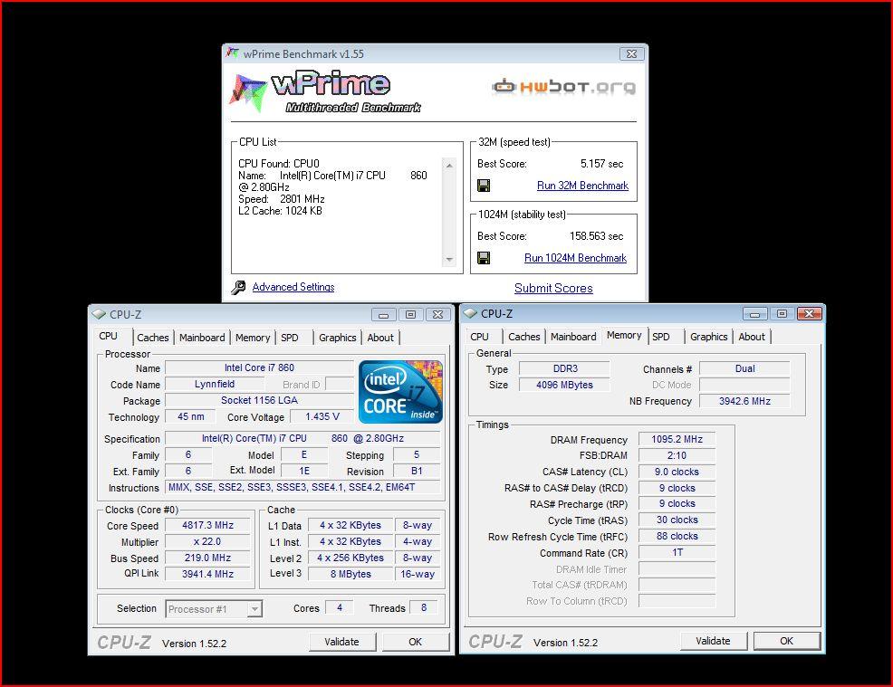Click Bus Speed value 219.0 MHz
The height and width of the screenshot is (687, 893).
pyautogui.click(x=208, y=558)
